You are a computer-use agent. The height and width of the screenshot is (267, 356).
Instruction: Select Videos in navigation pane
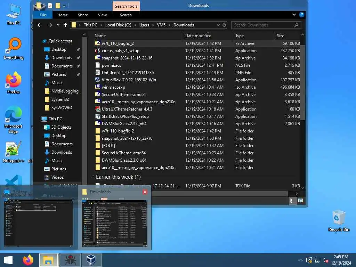coord(57,177)
